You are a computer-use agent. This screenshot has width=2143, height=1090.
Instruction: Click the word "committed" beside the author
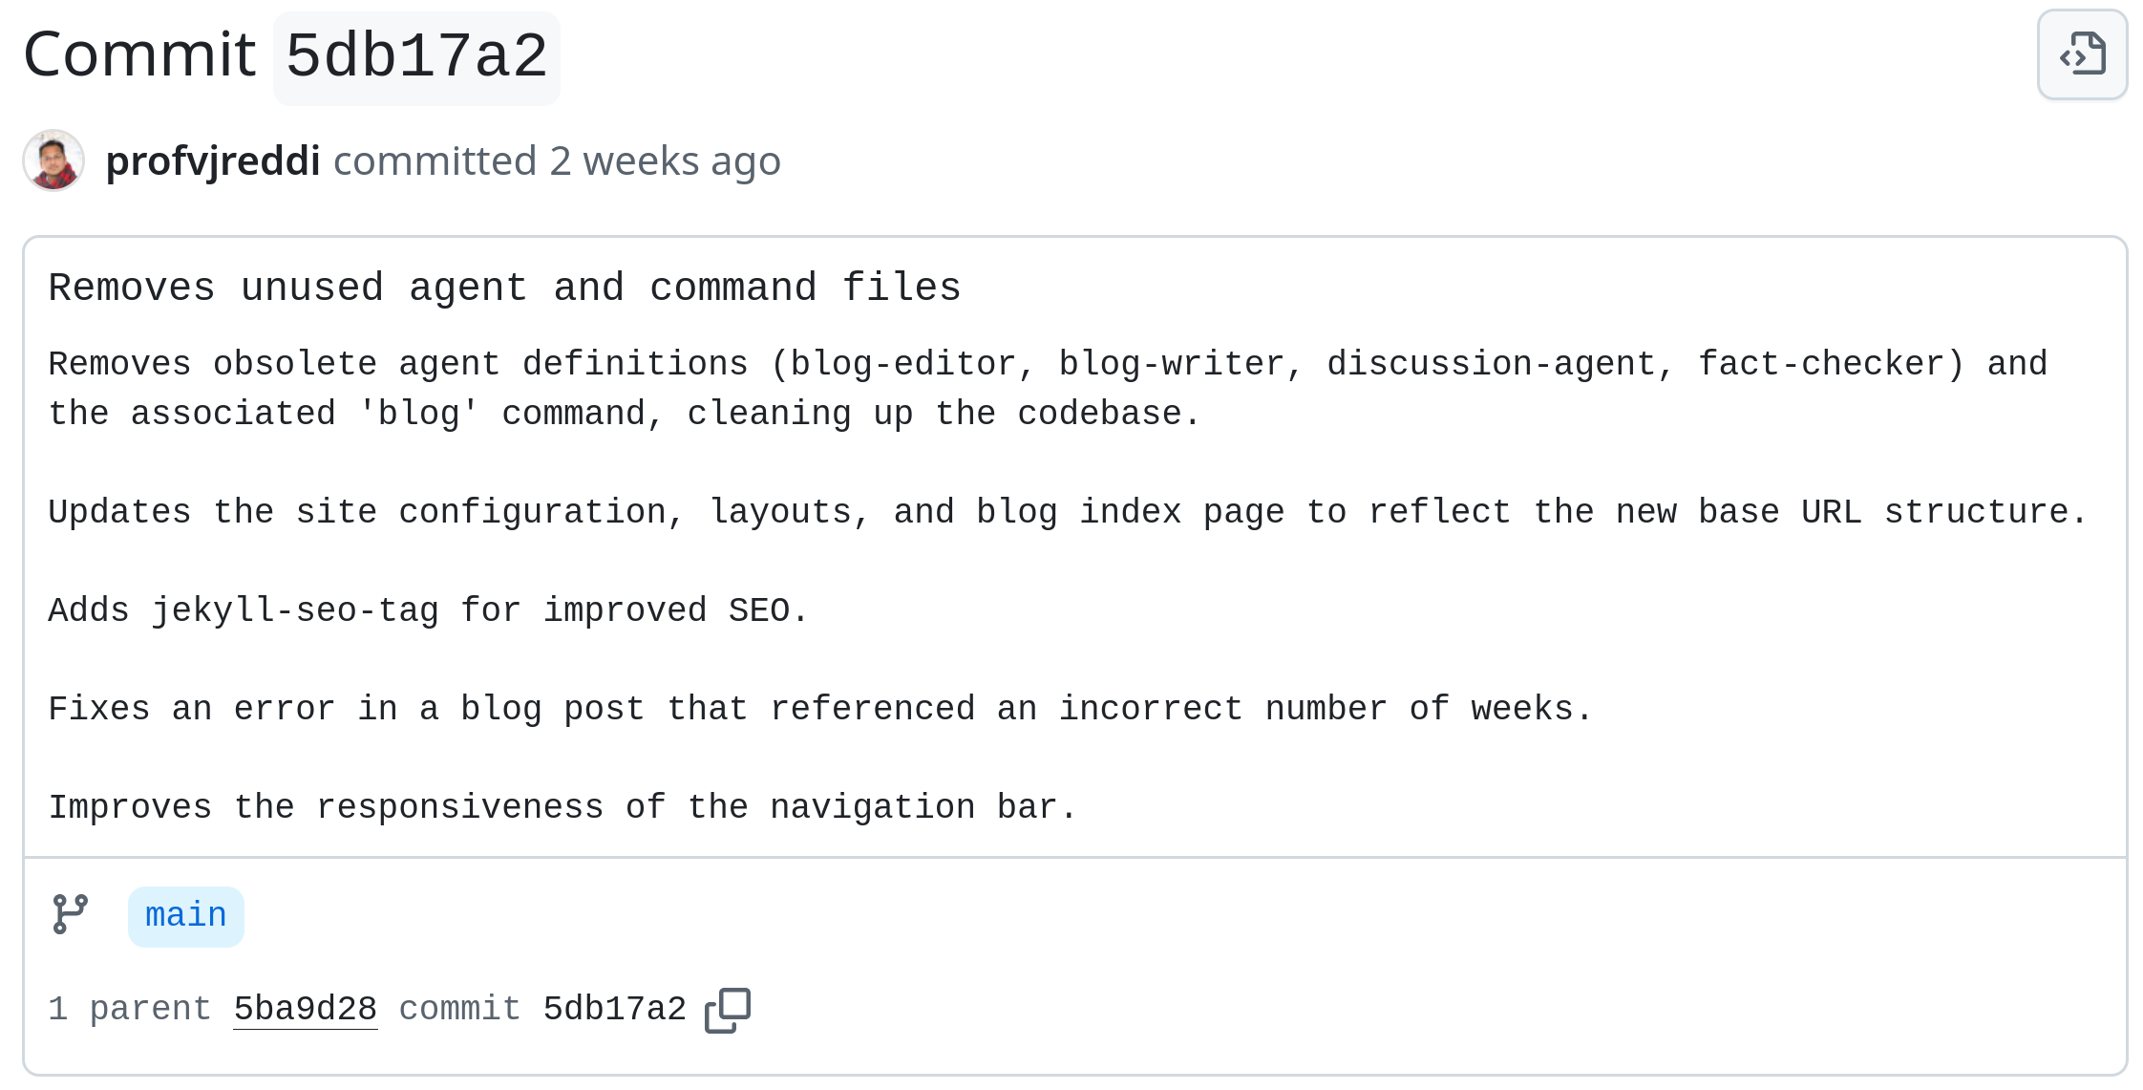(435, 160)
